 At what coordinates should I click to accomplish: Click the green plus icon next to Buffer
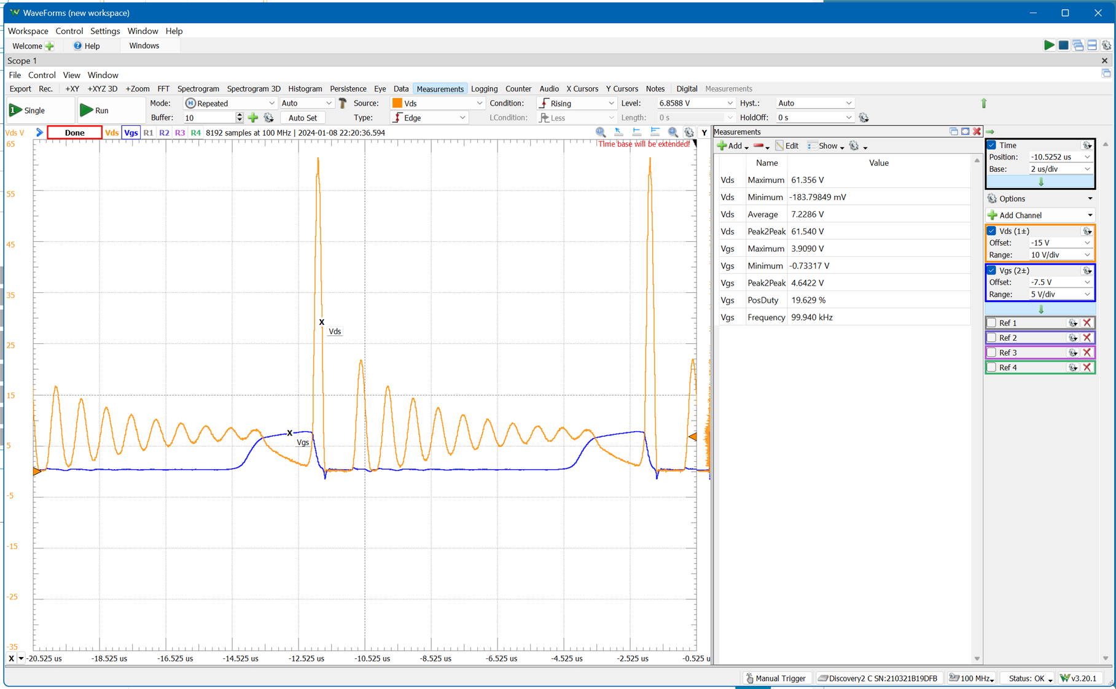click(253, 118)
